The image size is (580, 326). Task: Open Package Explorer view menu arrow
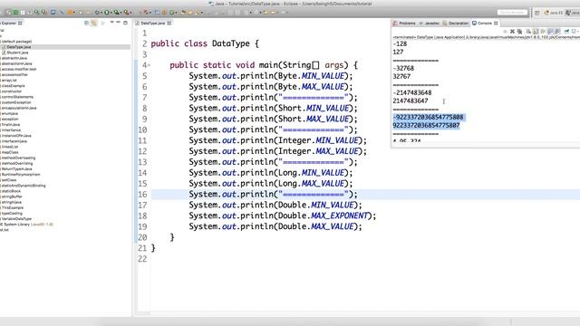pyautogui.click(x=111, y=22)
